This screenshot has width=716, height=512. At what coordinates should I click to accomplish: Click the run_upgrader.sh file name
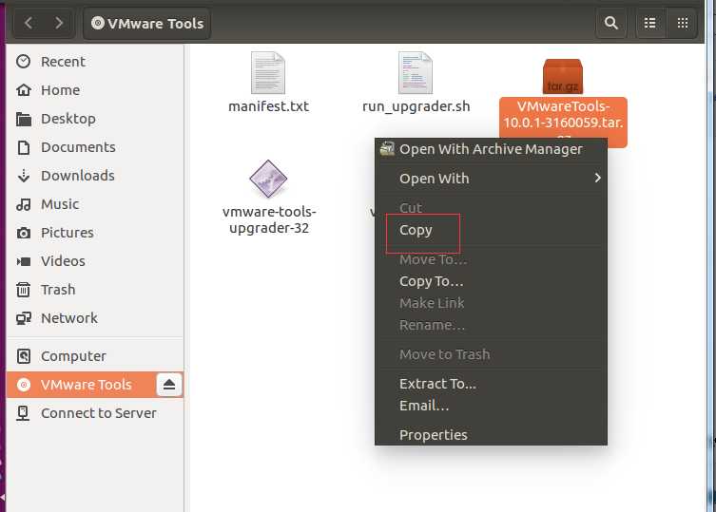tap(416, 106)
